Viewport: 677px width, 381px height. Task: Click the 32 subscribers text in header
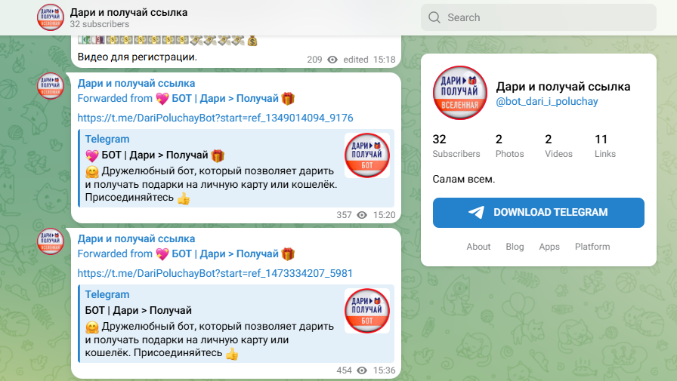(x=99, y=24)
